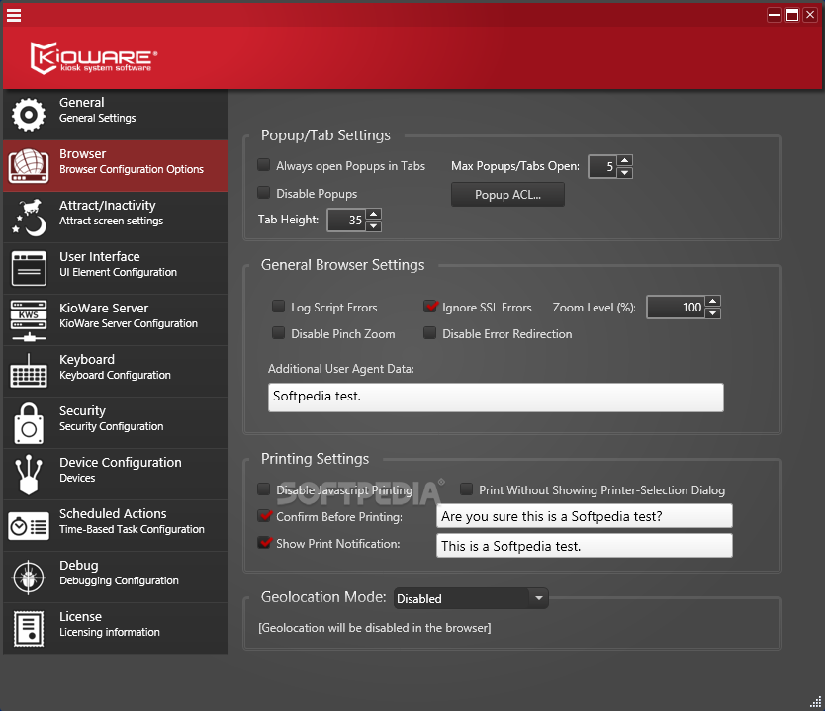Viewport: 825px width, 711px height.
Task: Check Disable Error Redirection
Action: (x=430, y=332)
